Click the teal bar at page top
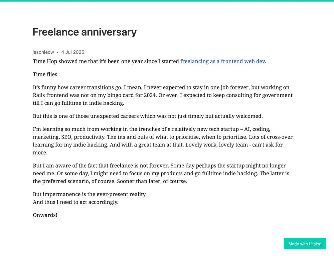Image resolution: width=334 pixels, height=256 pixels. pyautogui.click(x=167, y=1)
